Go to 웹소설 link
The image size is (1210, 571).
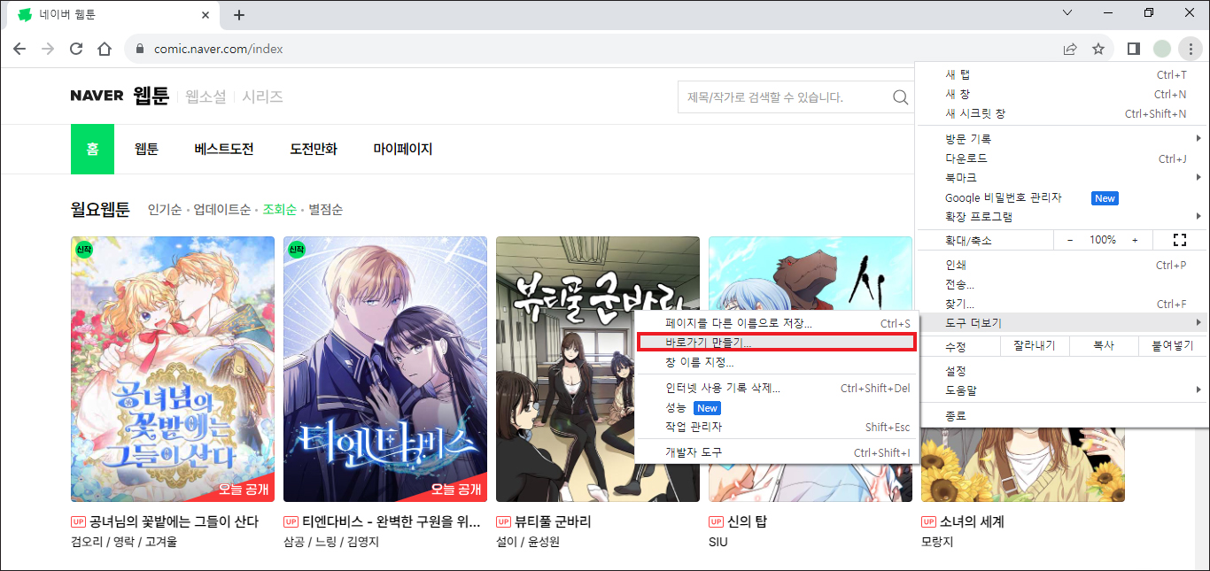[x=206, y=96]
